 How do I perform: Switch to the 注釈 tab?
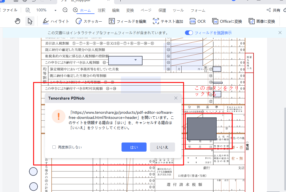coord(101,10)
